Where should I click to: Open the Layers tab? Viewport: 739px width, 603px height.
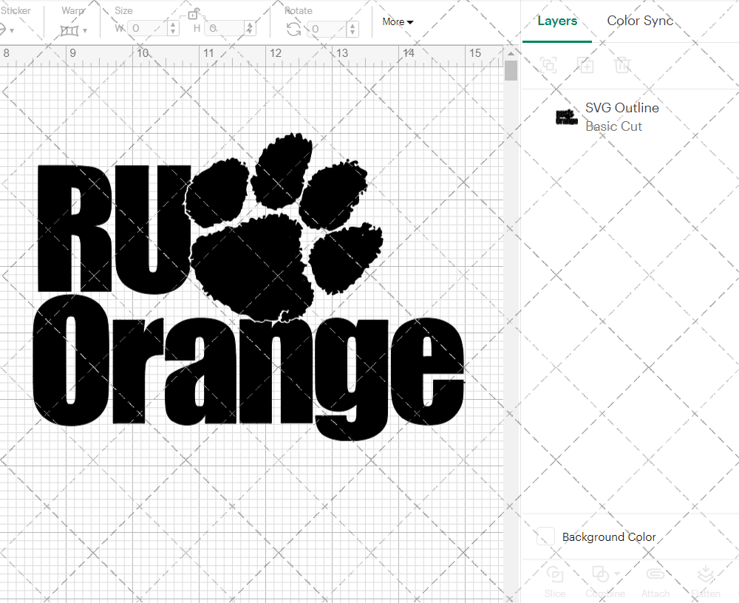coord(557,21)
